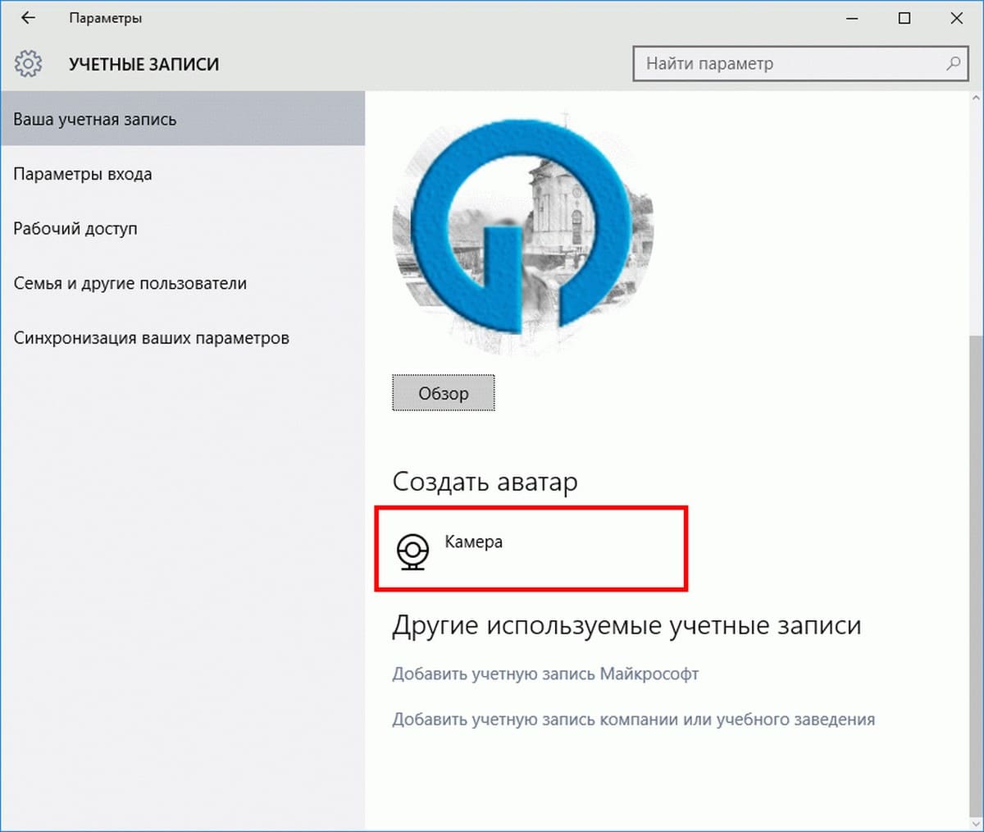Open Рабочий доступ section
Image resolution: width=984 pixels, height=832 pixels.
tap(182, 229)
